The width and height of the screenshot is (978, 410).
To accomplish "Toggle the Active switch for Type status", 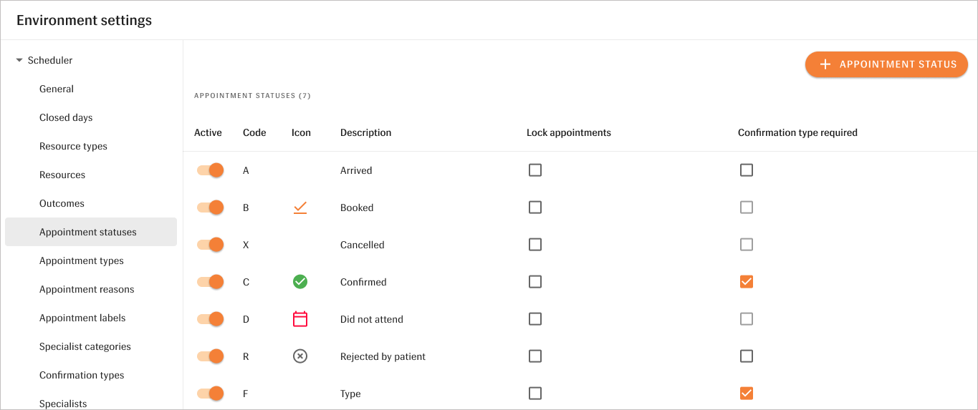I will [x=211, y=394].
